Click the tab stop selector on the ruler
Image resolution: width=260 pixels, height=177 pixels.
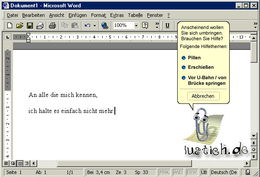point(8,37)
